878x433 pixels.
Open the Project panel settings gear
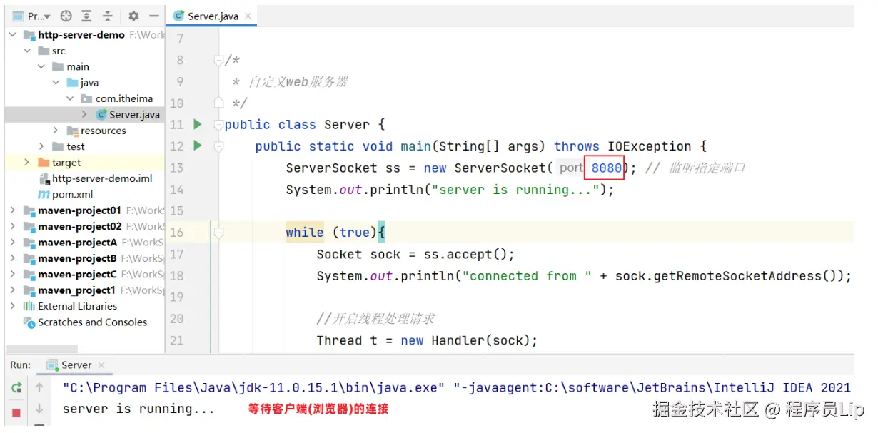click(133, 16)
